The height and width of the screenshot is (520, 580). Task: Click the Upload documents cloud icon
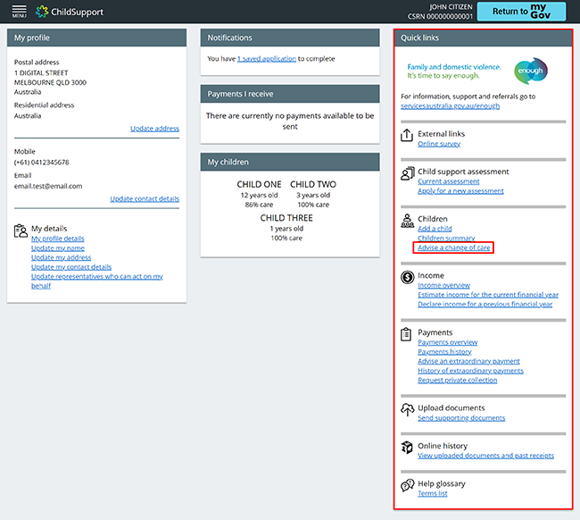pos(407,409)
